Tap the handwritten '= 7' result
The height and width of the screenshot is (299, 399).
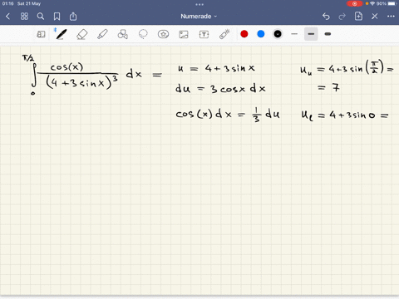click(328, 88)
